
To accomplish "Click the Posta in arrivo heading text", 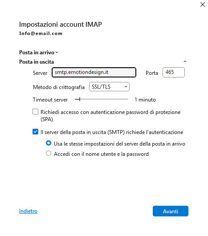I will [x=37, y=53].
